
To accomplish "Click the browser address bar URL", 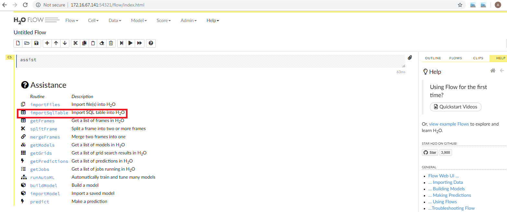I will coord(107,5).
